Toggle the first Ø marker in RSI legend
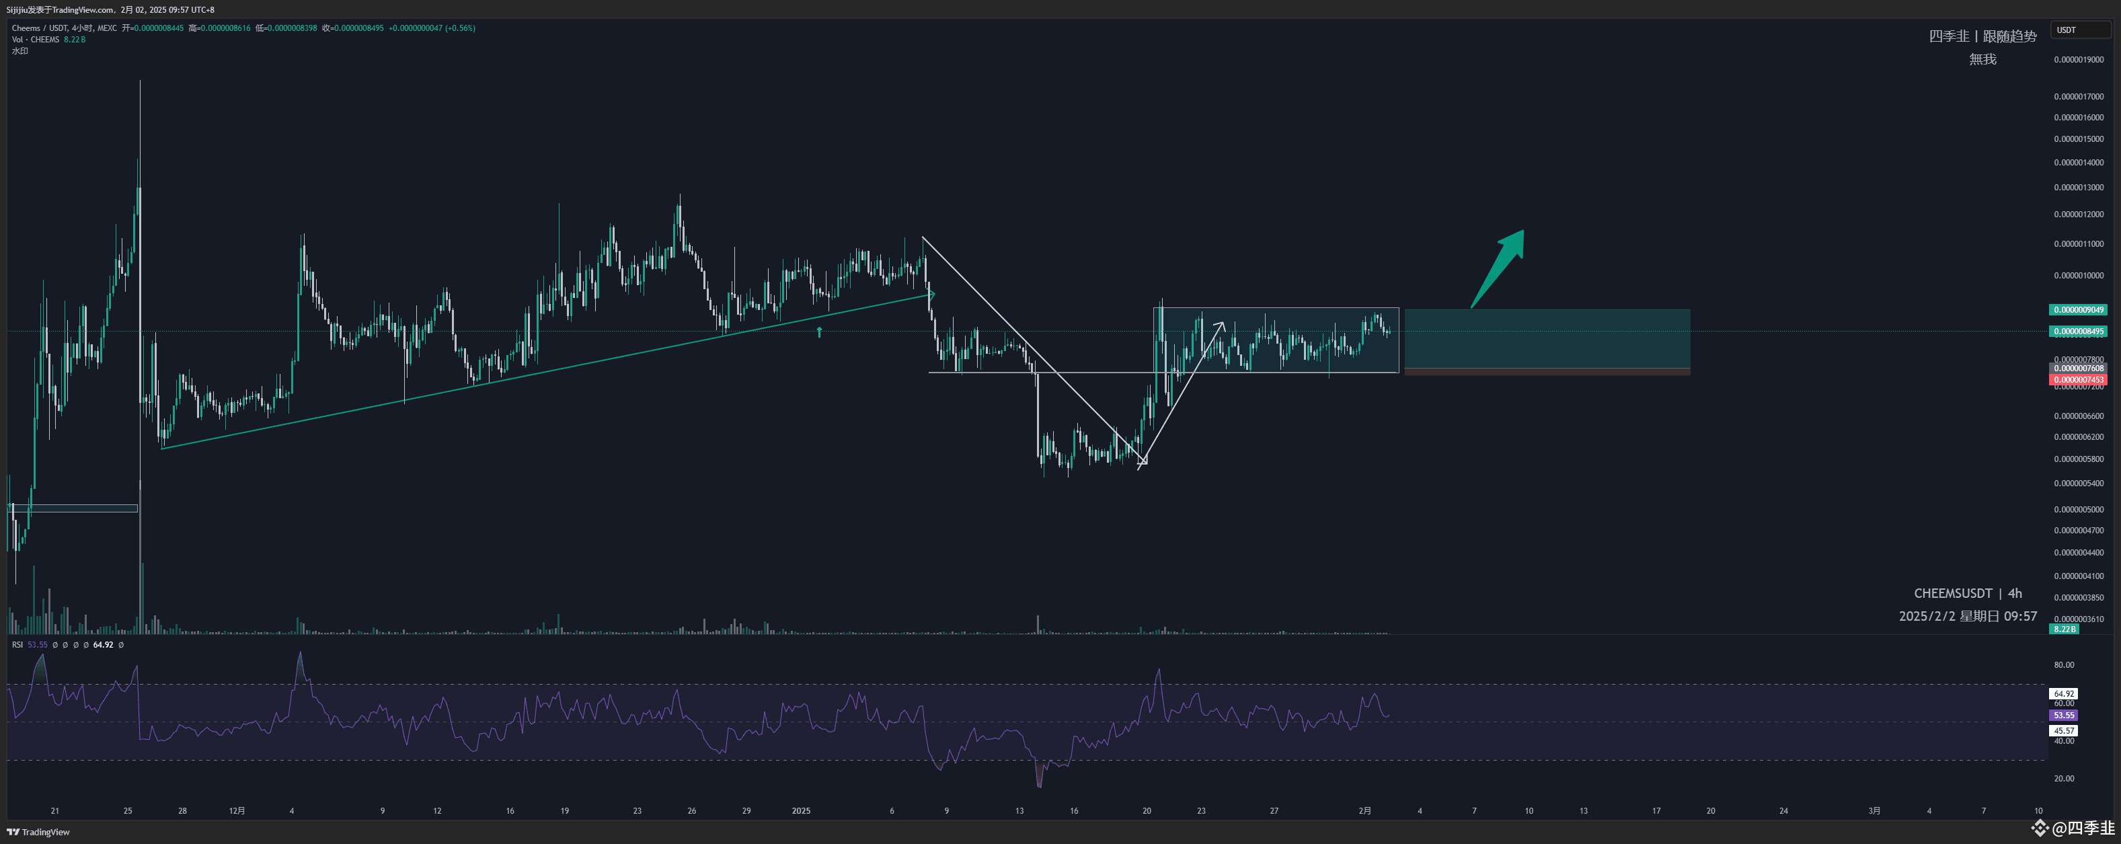2121x844 pixels. click(x=56, y=645)
